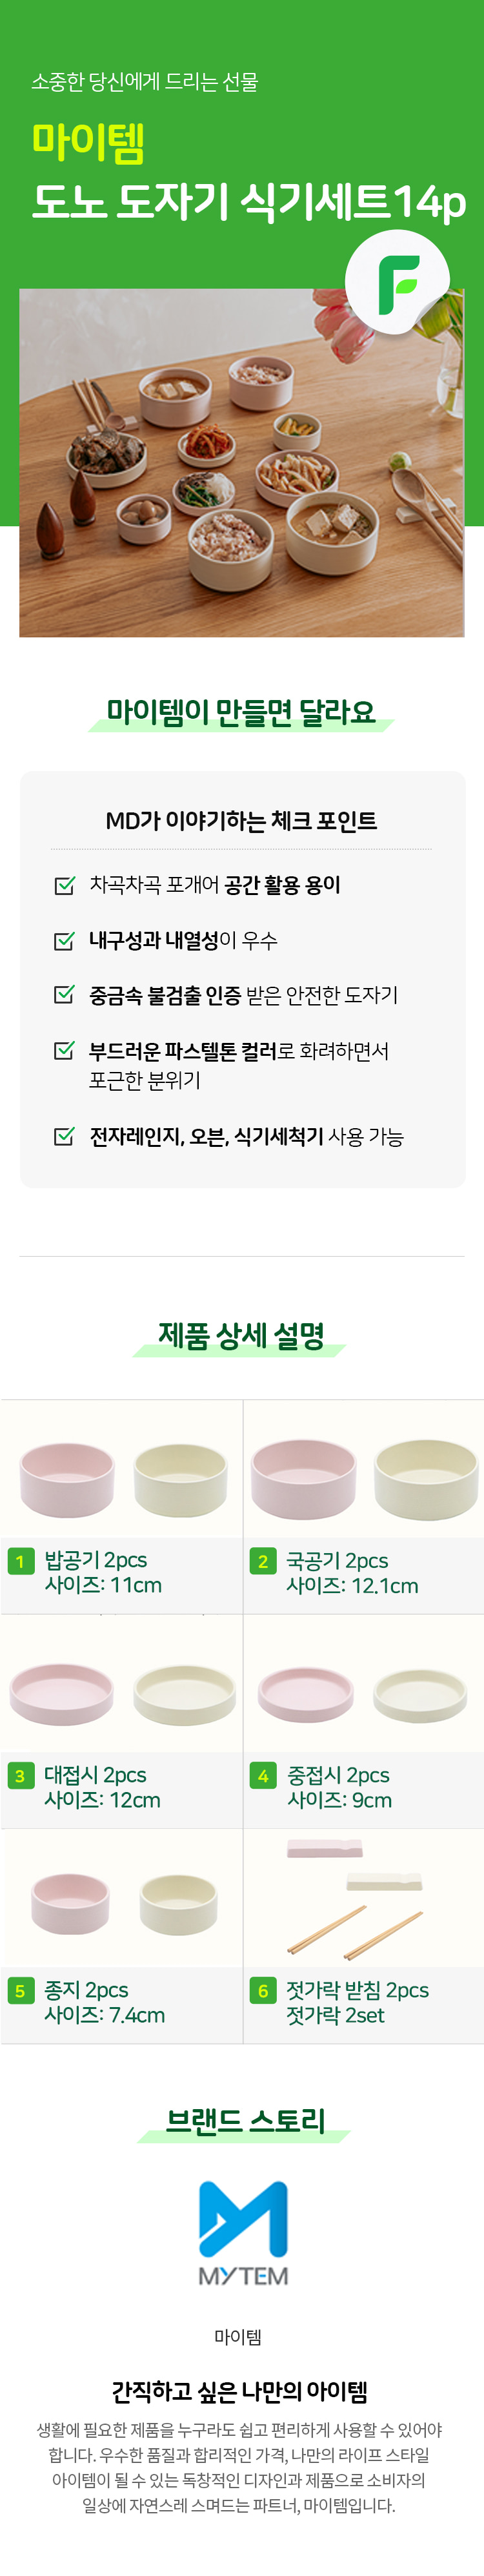
Task: Click the table setting hero photo
Action: [200, 470]
